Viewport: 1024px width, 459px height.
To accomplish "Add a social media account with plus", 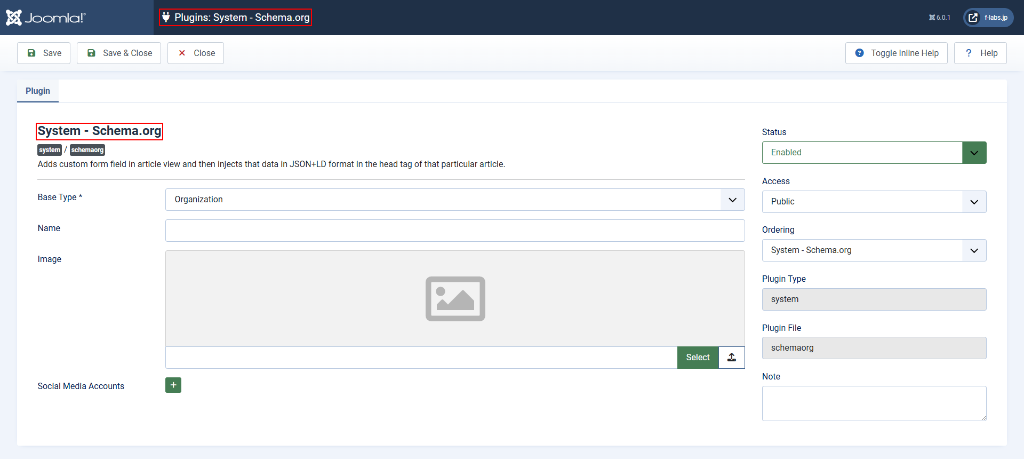I will pyautogui.click(x=173, y=385).
